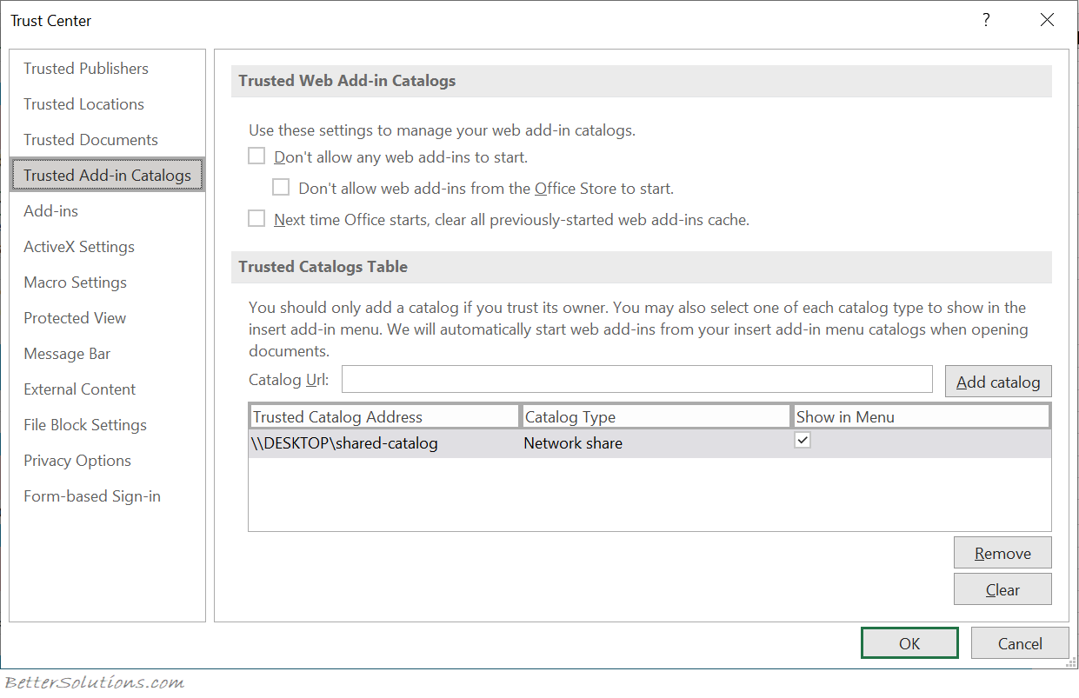Image resolution: width=1079 pixels, height=698 pixels.
Task: Uncheck Show in Menu for shared-catalog
Action: 803,441
